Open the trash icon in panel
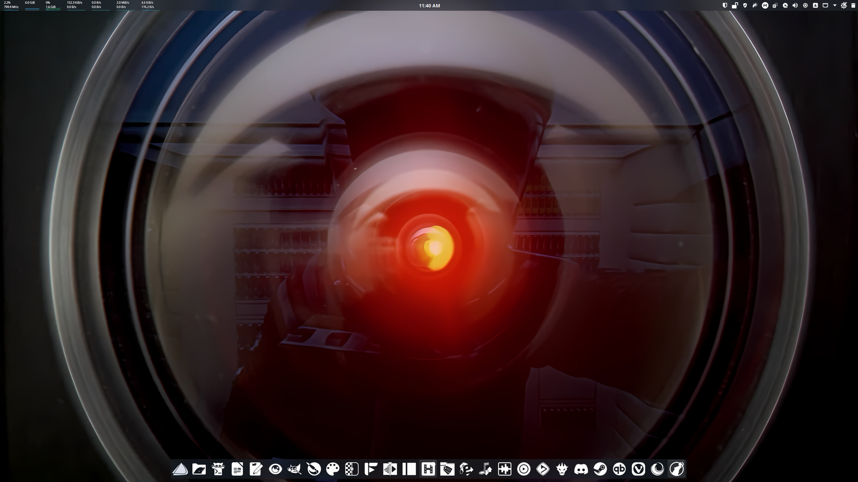 [853, 6]
